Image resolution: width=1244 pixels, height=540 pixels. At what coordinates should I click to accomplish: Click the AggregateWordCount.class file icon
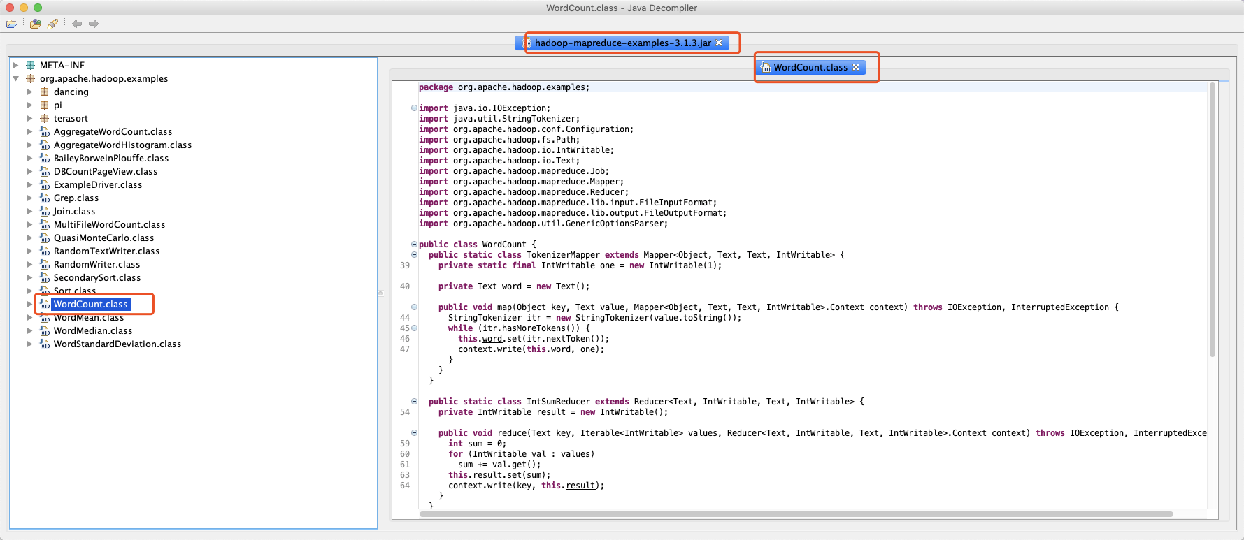point(45,131)
